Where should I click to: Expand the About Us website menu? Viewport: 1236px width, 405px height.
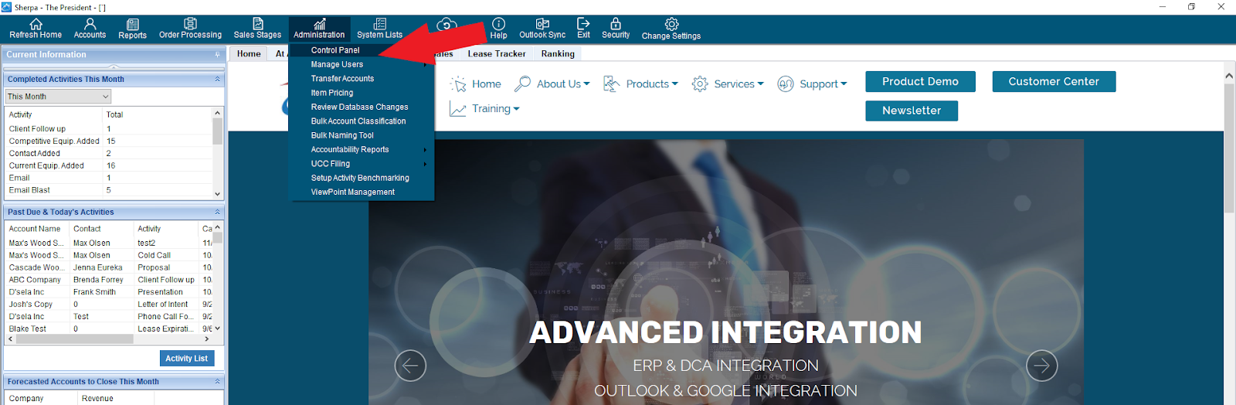(x=587, y=84)
